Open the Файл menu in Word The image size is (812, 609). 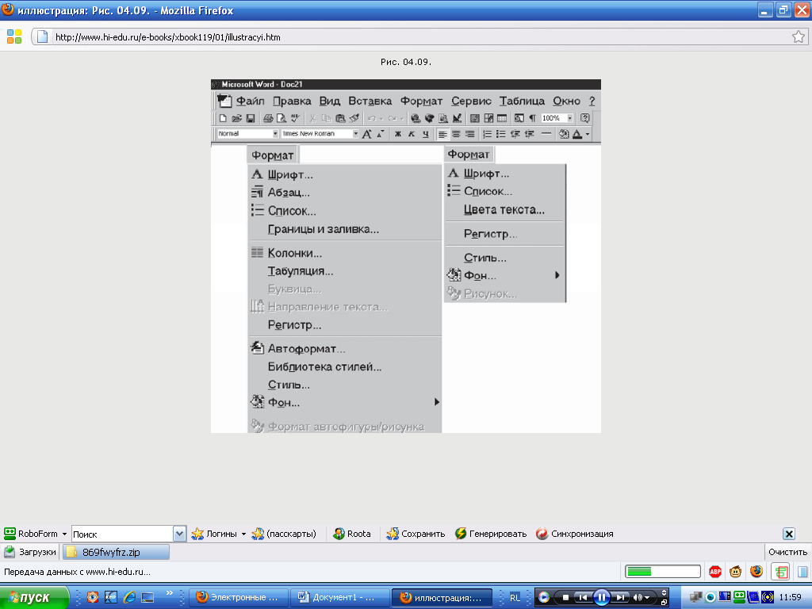coord(250,101)
